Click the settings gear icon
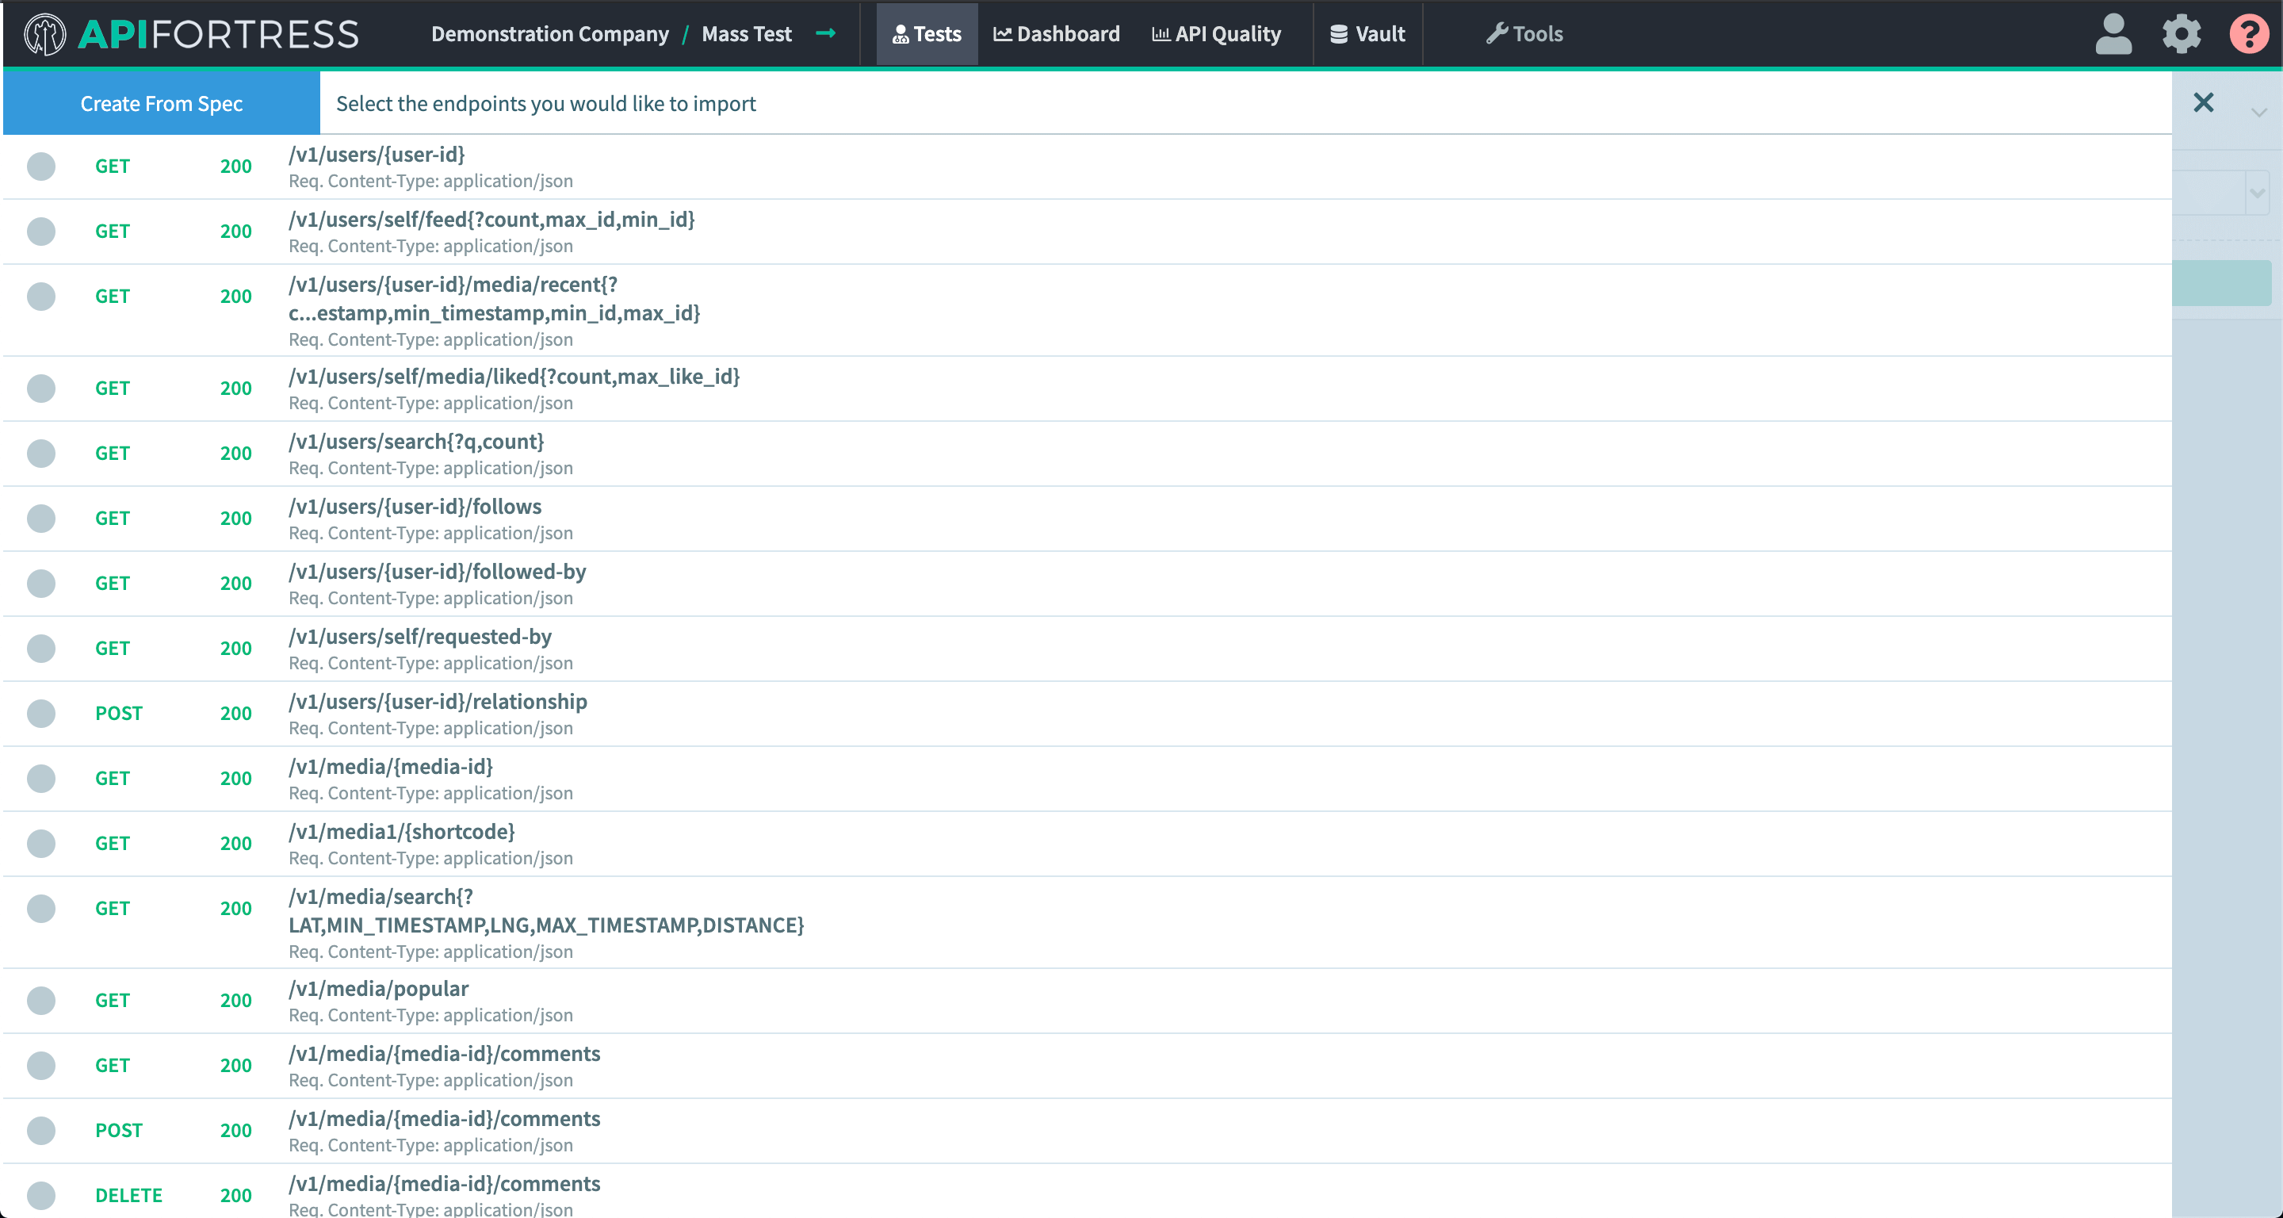 [x=2180, y=33]
